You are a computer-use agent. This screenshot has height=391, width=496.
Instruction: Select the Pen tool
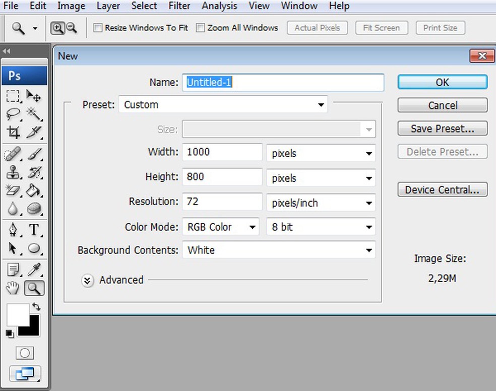(13, 230)
